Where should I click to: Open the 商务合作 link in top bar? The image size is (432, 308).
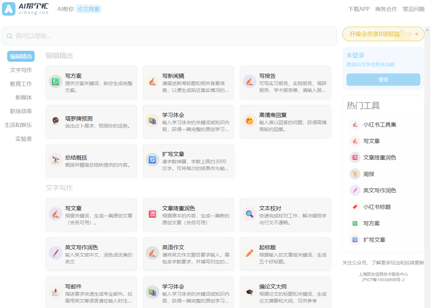tap(386, 9)
